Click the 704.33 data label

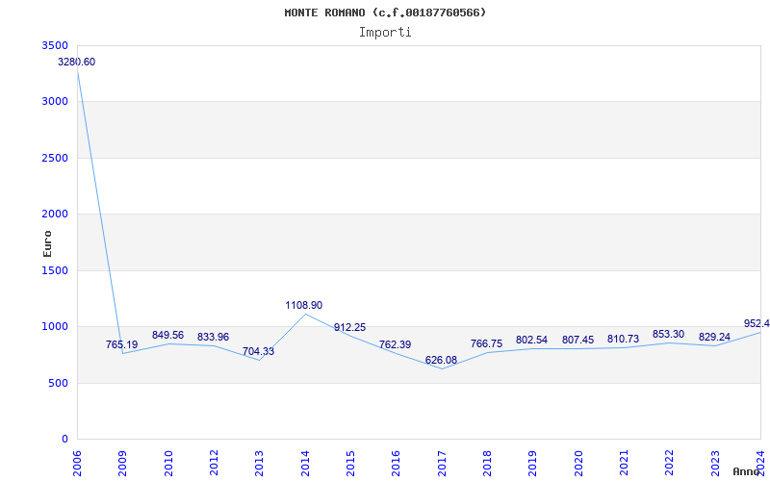(x=258, y=351)
